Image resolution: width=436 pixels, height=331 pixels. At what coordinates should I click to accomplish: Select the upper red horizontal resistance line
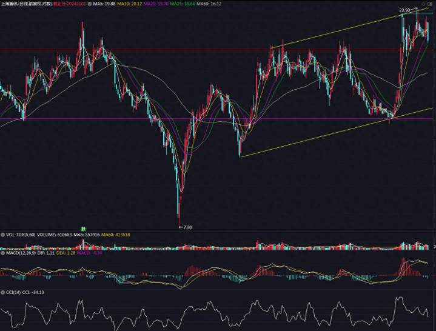[x=182, y=50]
